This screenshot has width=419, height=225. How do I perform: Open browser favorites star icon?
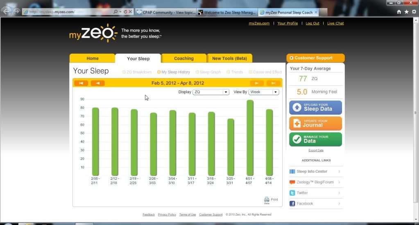coord(406,12)
